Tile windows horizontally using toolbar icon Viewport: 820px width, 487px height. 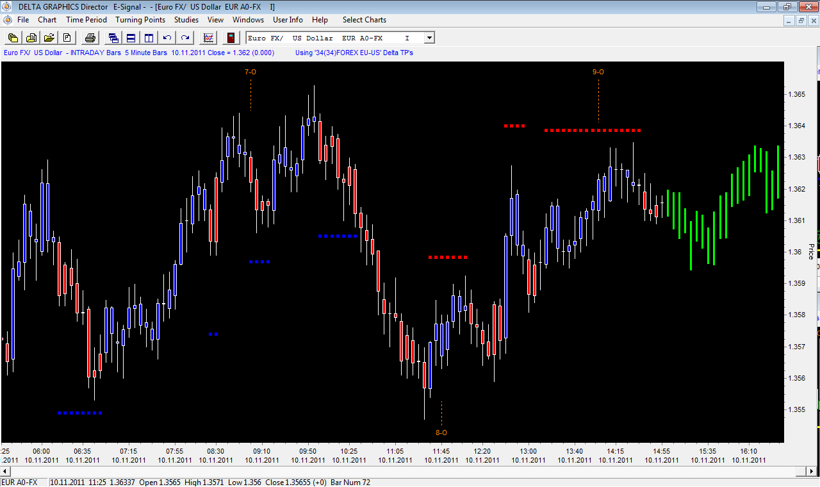(131, 38)
